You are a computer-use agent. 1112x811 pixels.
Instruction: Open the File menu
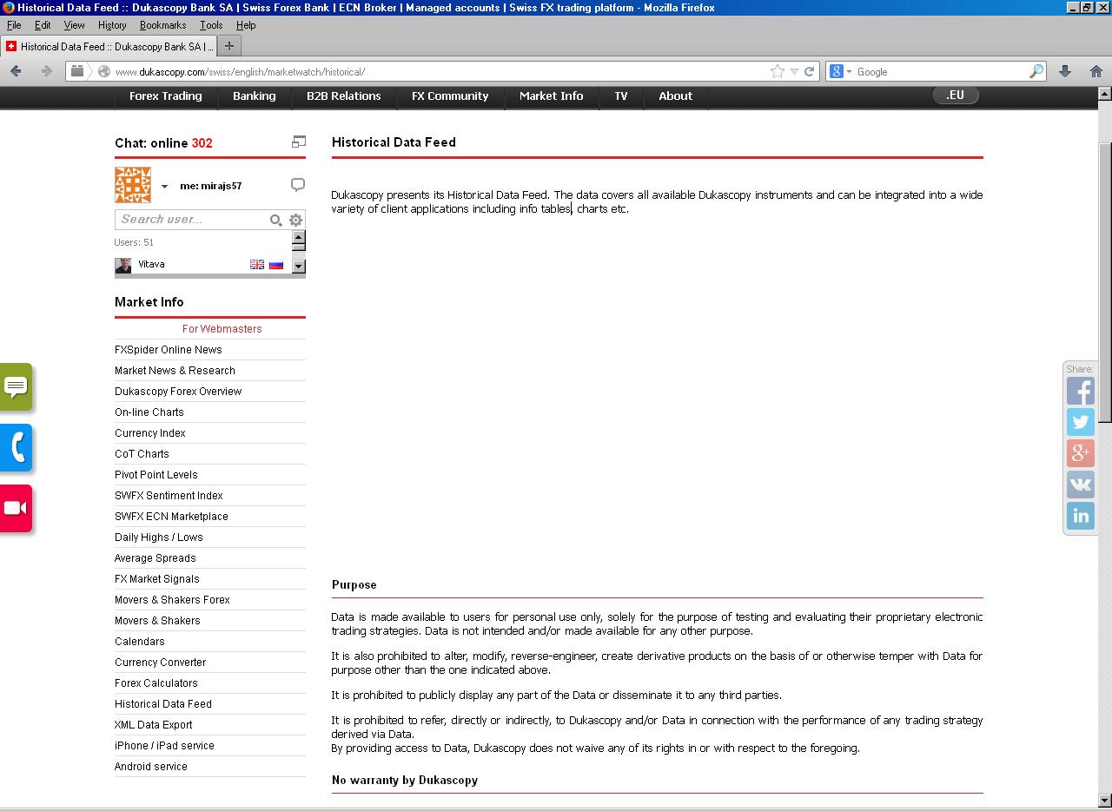[x=14, y=25]
